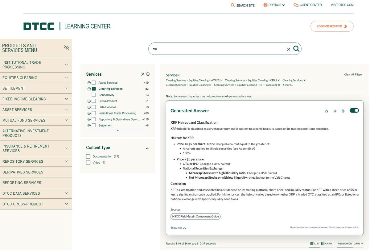Expand Fixed Income Clearing in left menu
Screen dimensions: 370x250
pyautogui.click(x=67, y=99)
